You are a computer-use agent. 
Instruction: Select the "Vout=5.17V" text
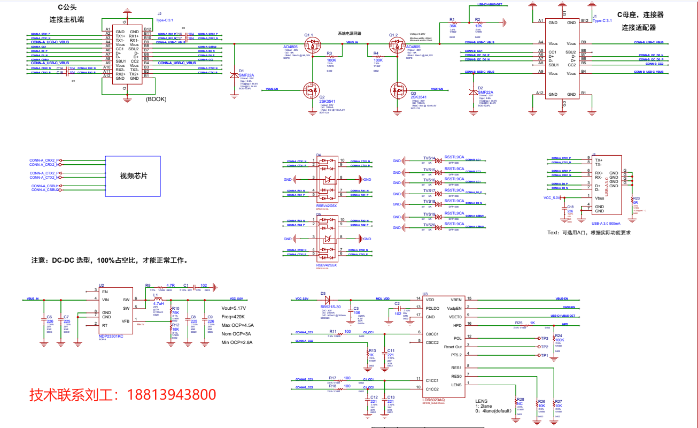click(x=233, y=308)
